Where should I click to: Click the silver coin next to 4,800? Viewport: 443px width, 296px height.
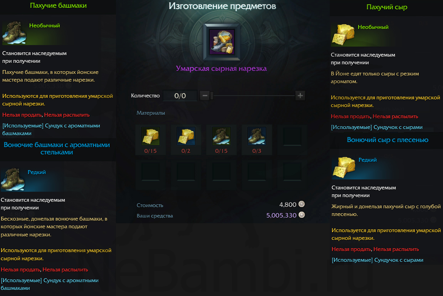point(302,204)
